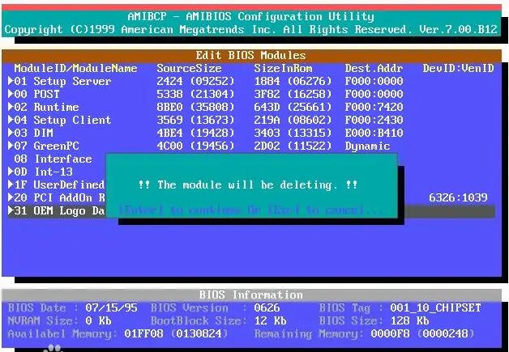Click the SourceSize column header
The width and height of the screenshot is (509, 352).
click(189, 68)
